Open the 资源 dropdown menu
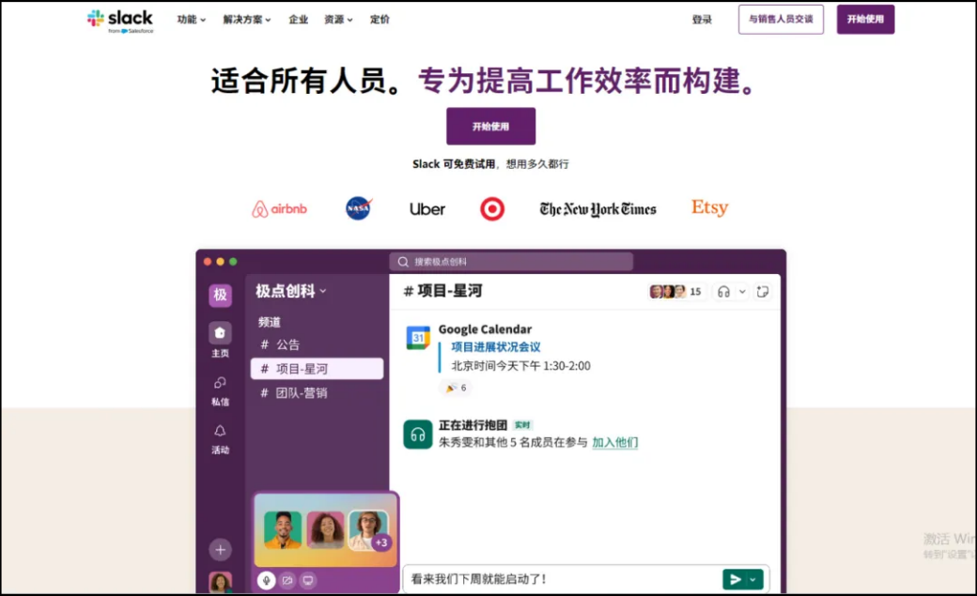The height and width of the screenshot is (596, 977). [x=338, y=20]
